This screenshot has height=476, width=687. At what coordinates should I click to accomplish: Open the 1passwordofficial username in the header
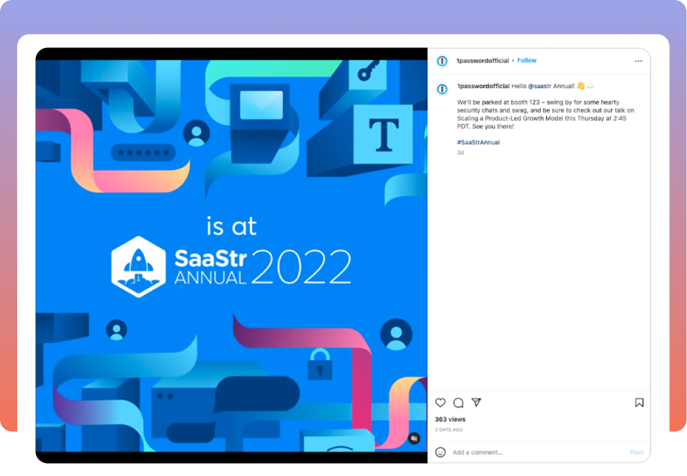(x=483, y=60)
